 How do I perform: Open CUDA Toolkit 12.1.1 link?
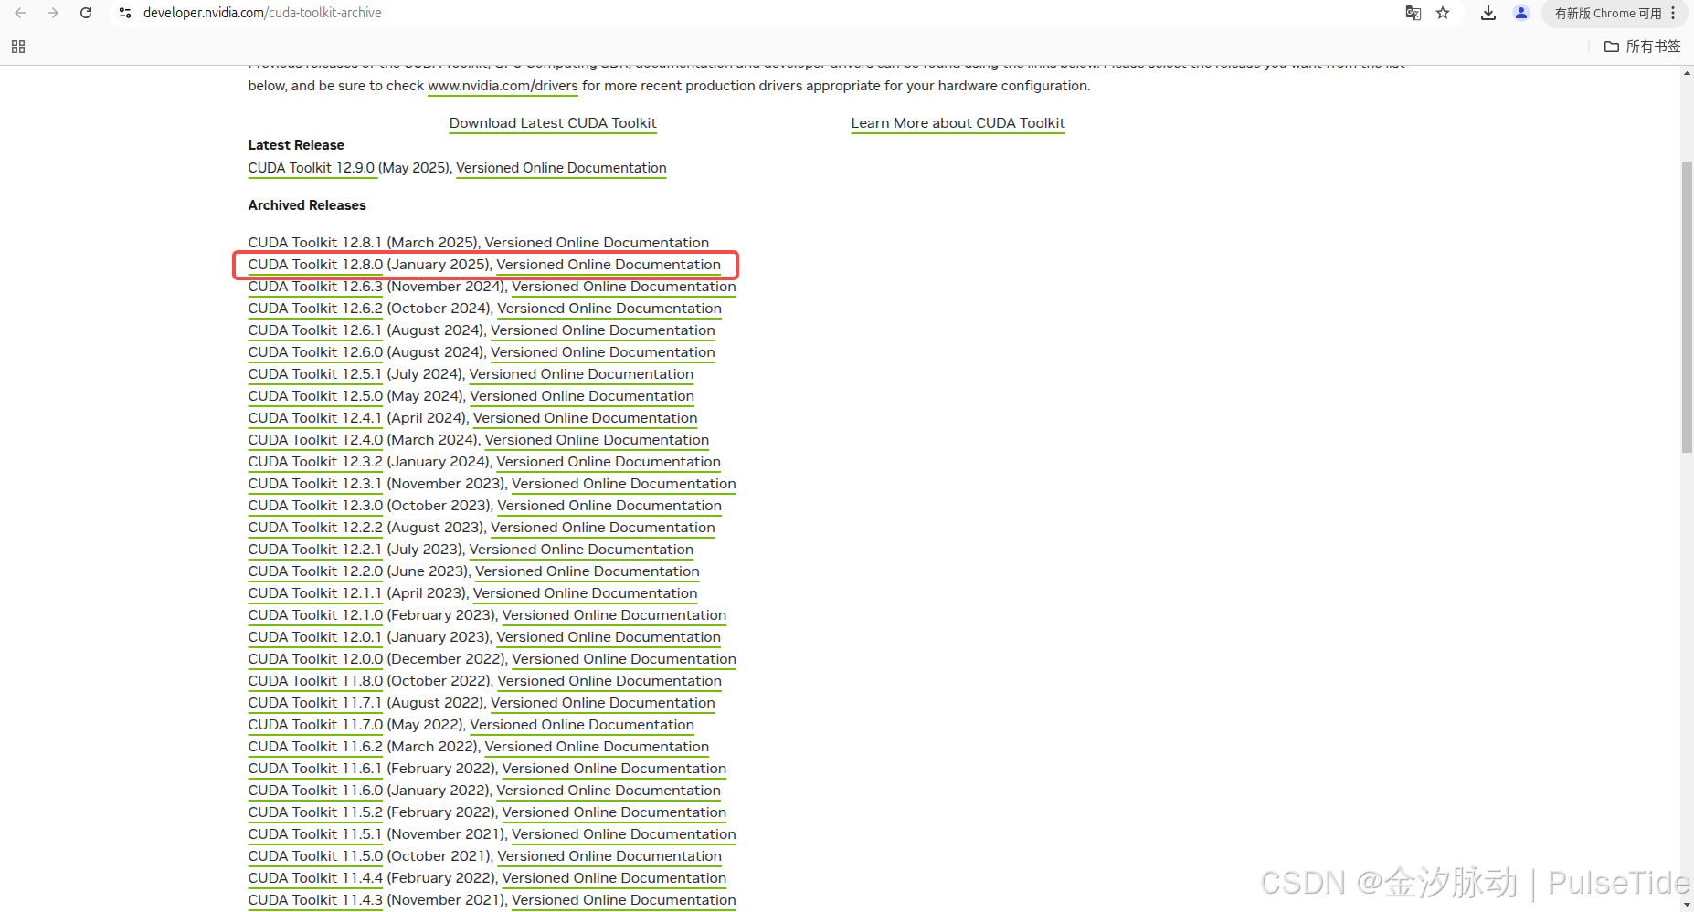click(315, 593)
